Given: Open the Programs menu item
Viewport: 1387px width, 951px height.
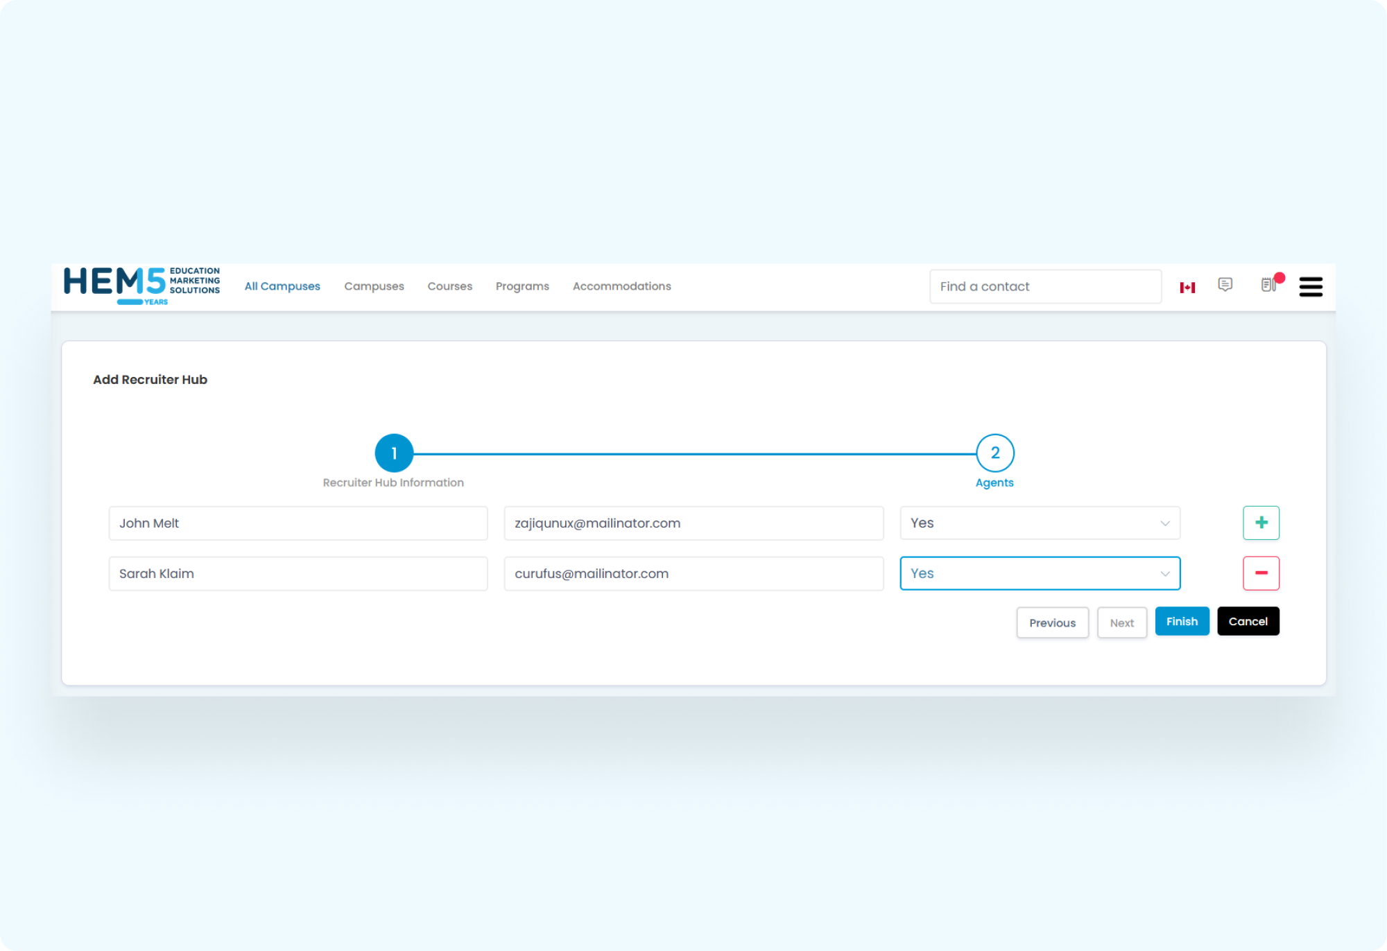Looking at the screenshot, I should (x=522, y=286).
